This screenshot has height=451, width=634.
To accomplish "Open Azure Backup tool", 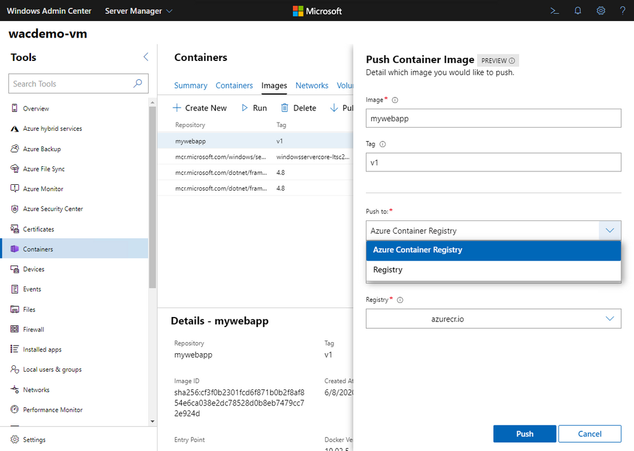I will [42, 149].
